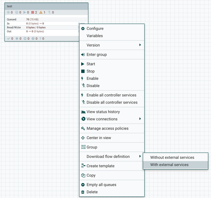Screen dimensions: 211x198
Task: Expand the View connections submenu arrow
Action: 140,119
